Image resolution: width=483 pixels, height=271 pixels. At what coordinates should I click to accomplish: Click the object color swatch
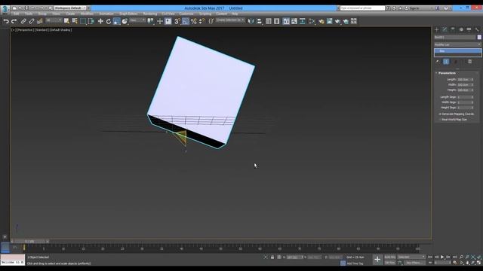[x=479, y=37]
